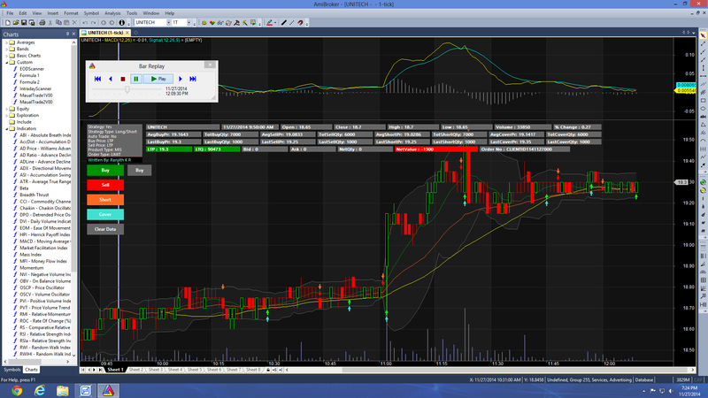Screen dimensions: 708x398
Task: Select MACD - Moving Average indicator
Action: [x=45, y=241]
